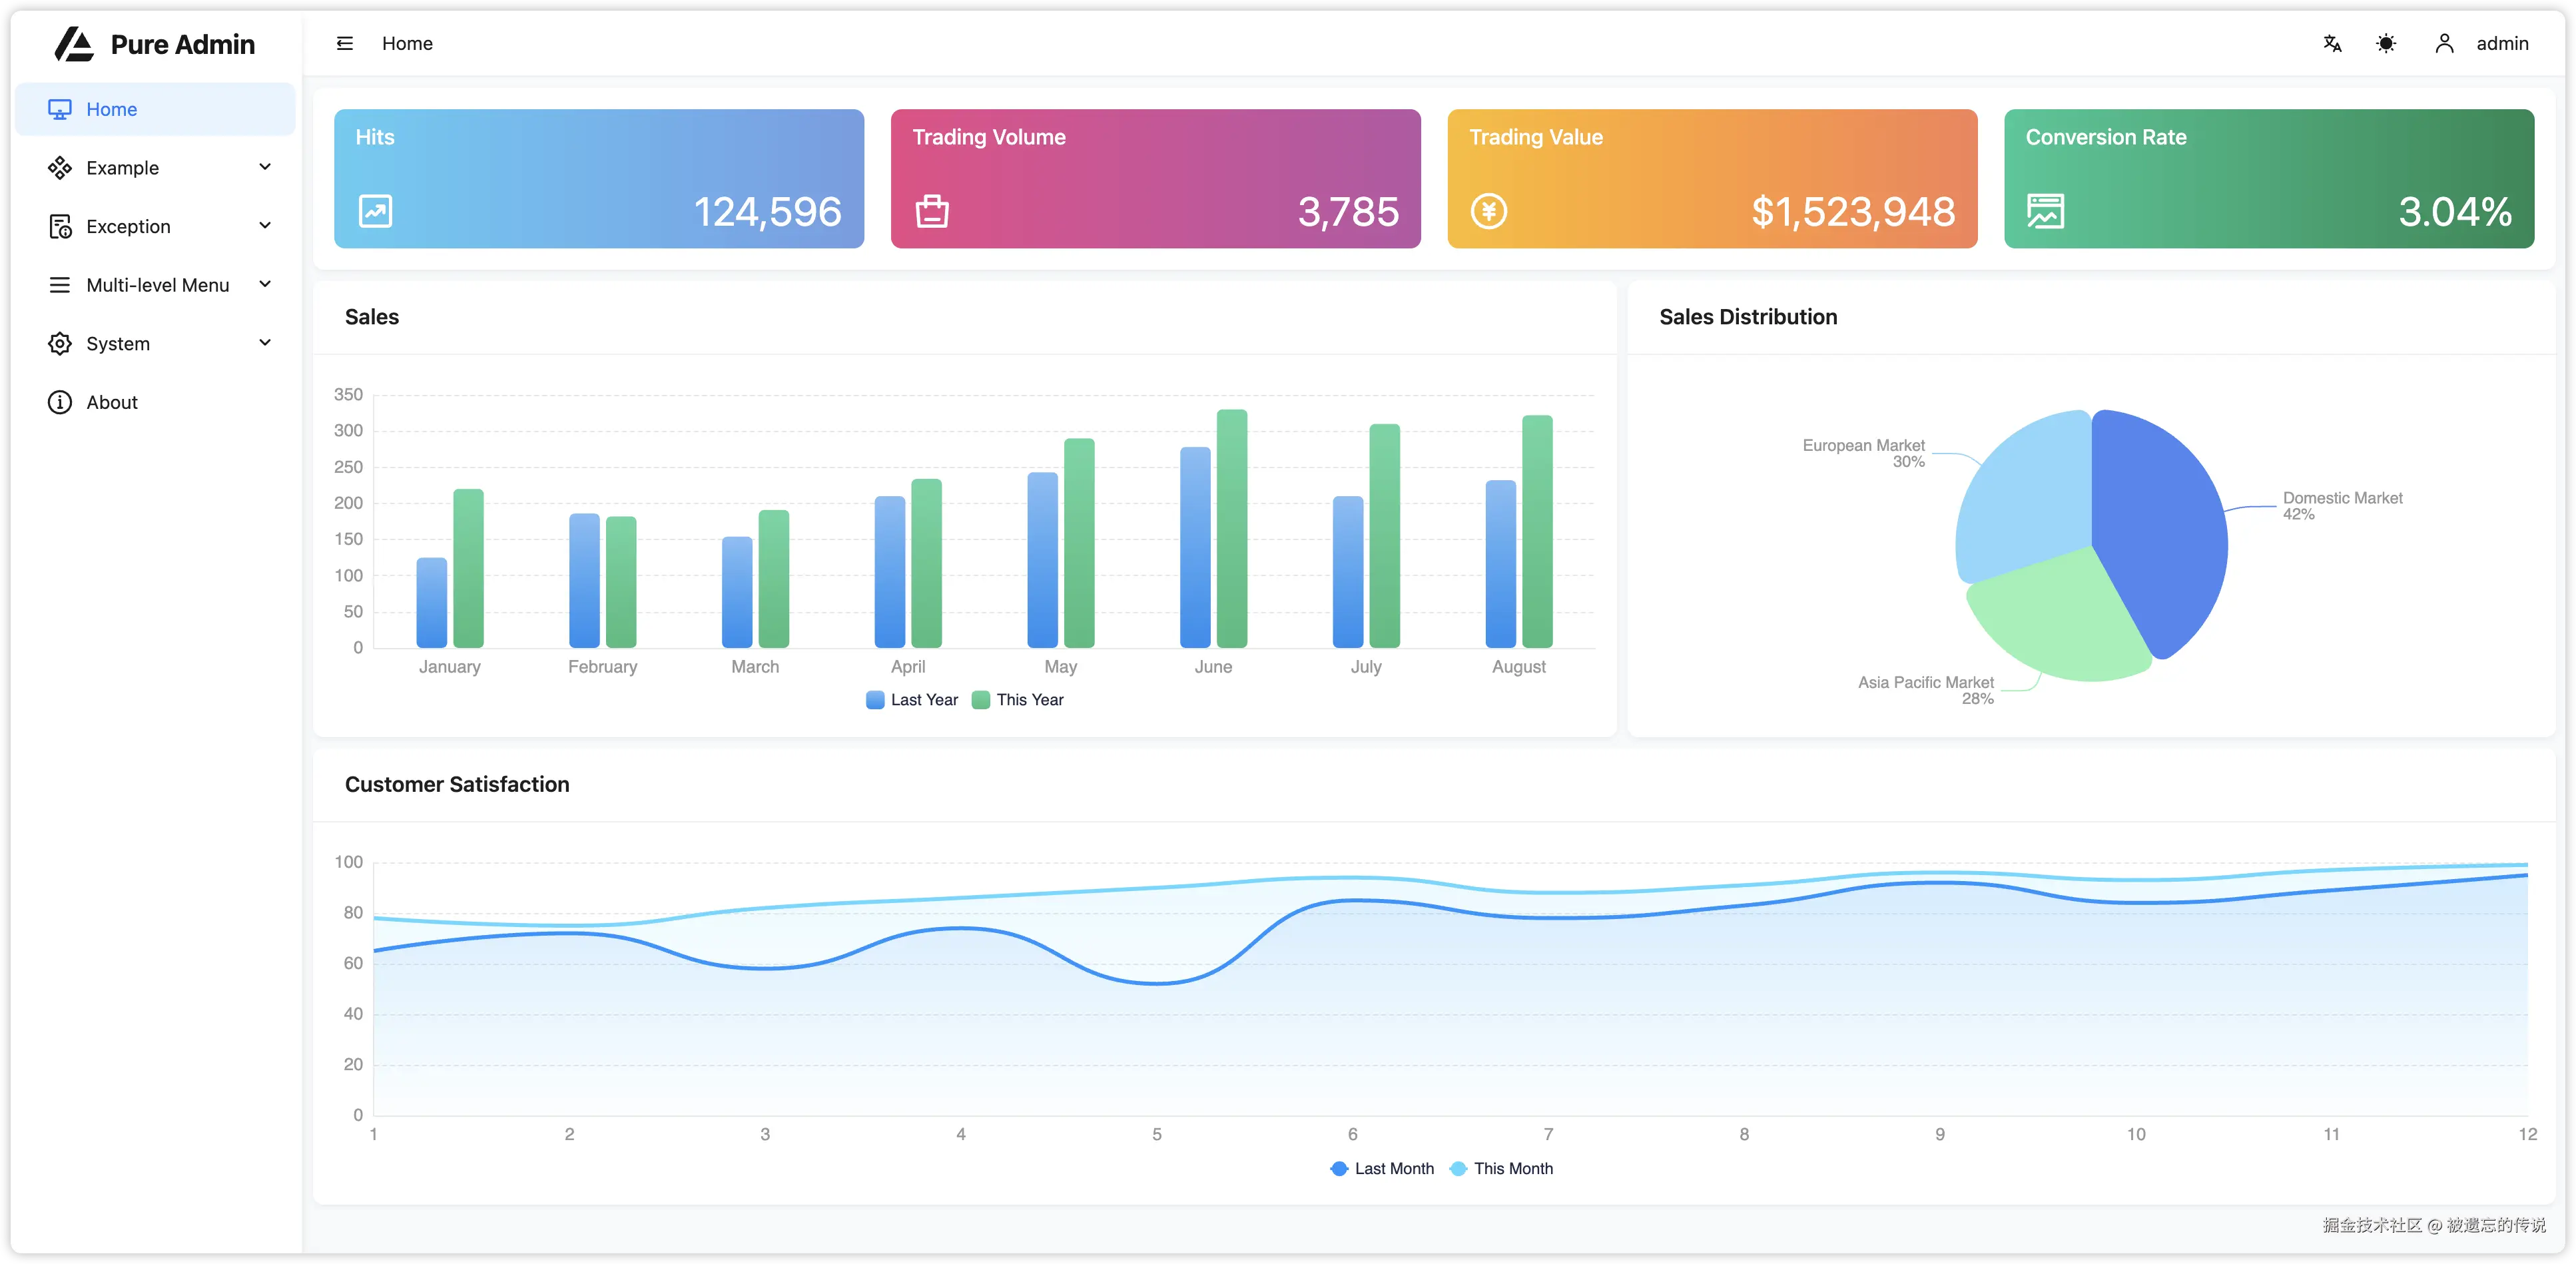
Task: Expand the Example menu chevron
Action: (265, 167)
